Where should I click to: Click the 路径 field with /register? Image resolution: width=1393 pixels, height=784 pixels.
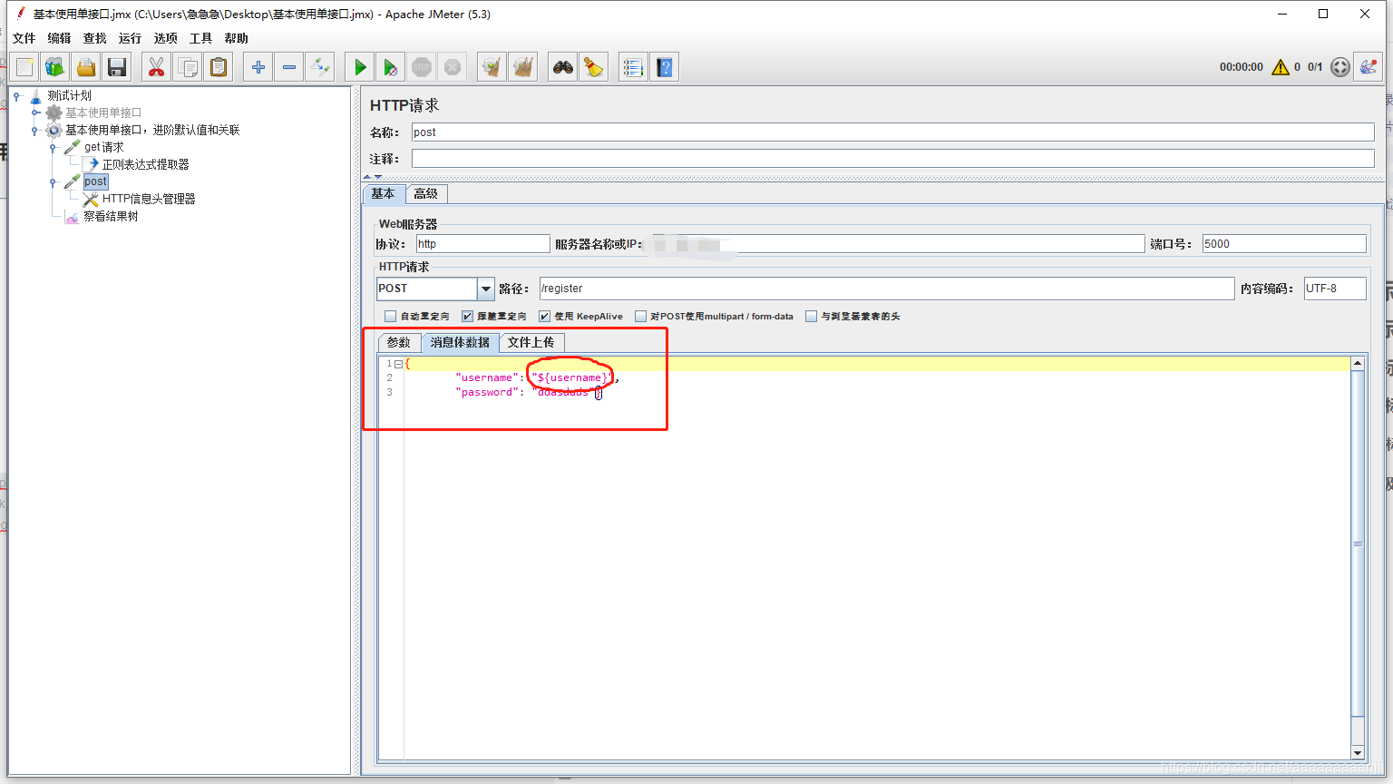(886, 289)
